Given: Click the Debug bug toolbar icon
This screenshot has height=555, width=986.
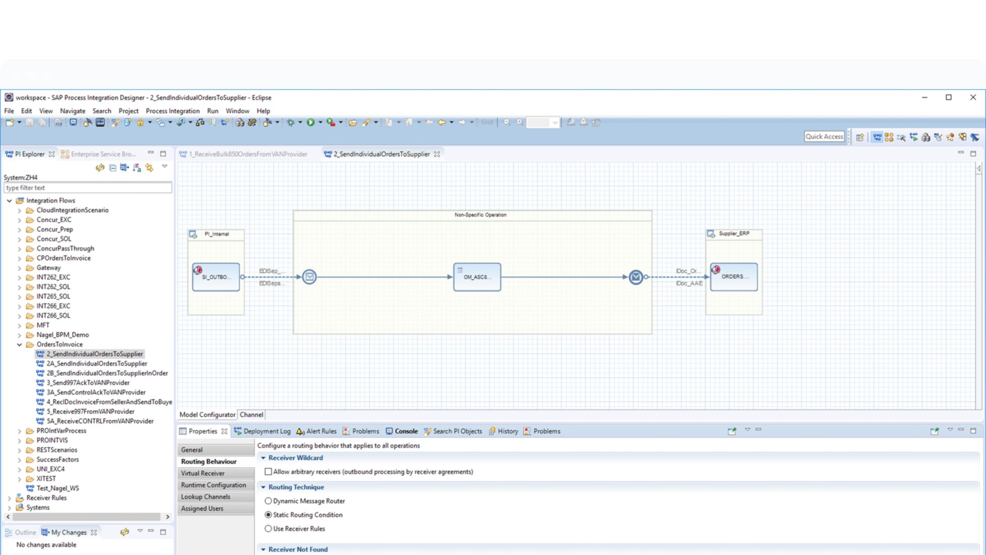Looking at the screenshot, I should click(291, 122).
